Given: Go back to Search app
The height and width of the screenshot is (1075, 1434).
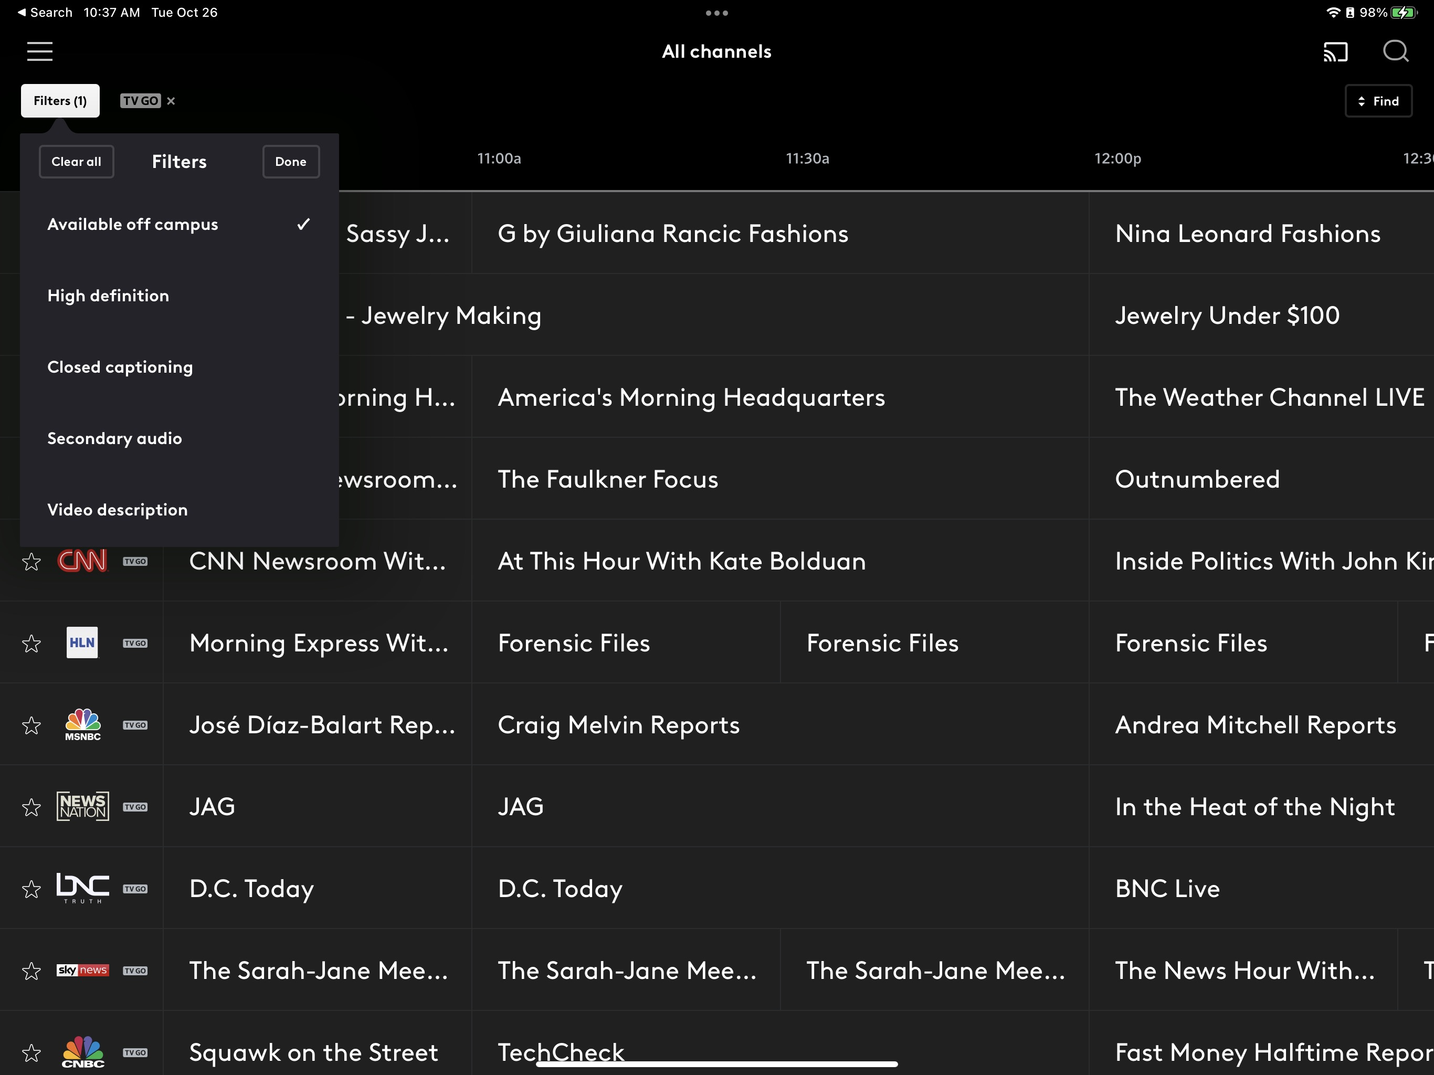Looking at the screenshot, I should pyautogui.click(x=44, y=12).
